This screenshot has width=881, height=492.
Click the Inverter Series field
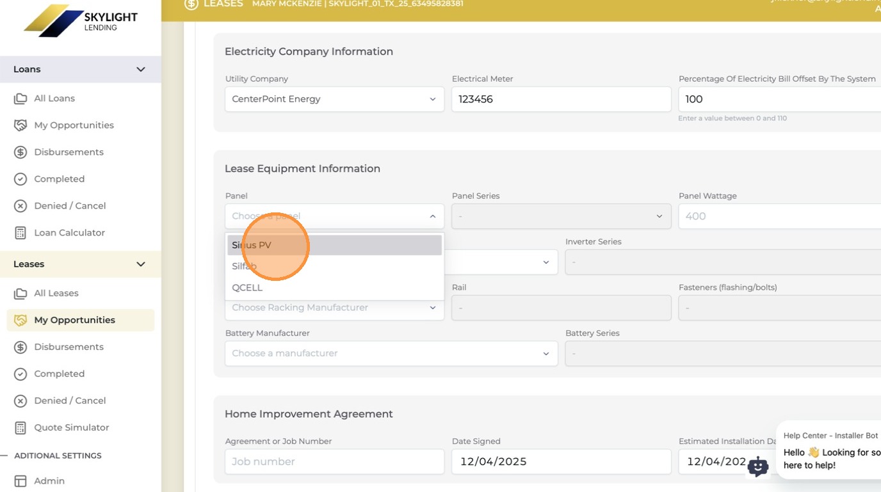(x=723, y=262)
